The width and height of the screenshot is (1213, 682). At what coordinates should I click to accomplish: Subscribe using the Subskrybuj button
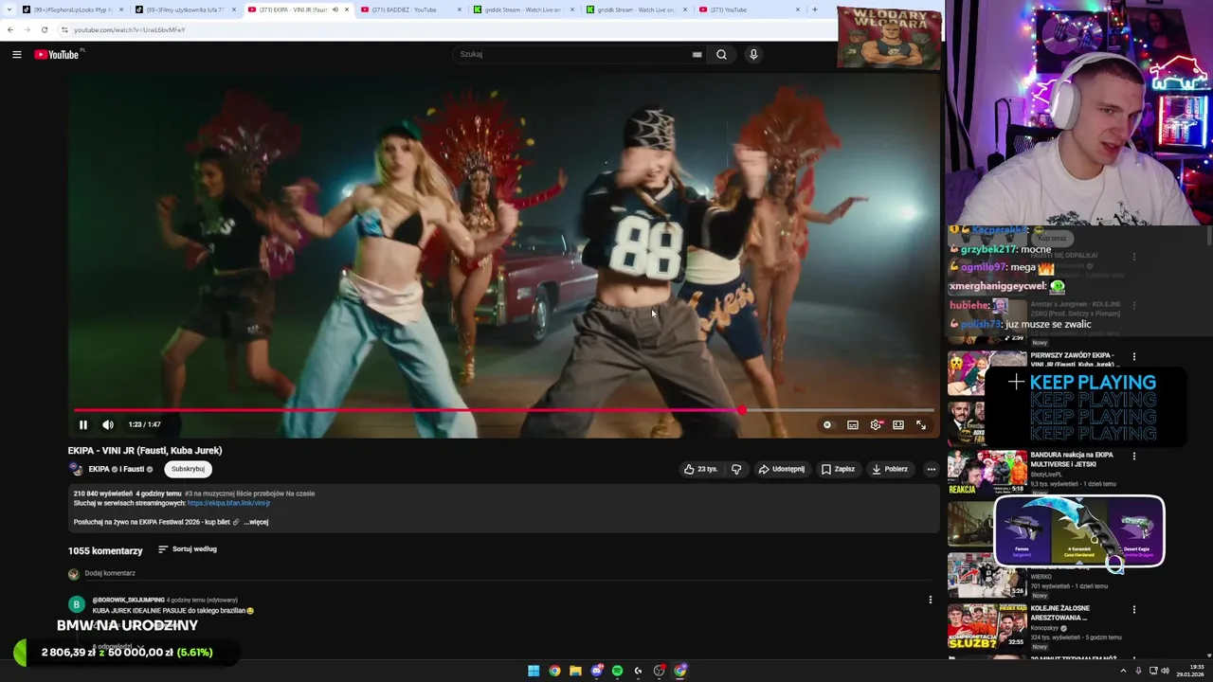tap(188, 469)
